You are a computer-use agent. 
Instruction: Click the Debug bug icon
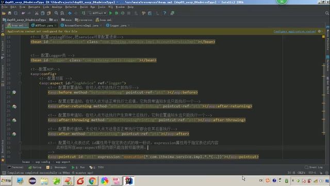pyautogui.click(x=117, y=13)
